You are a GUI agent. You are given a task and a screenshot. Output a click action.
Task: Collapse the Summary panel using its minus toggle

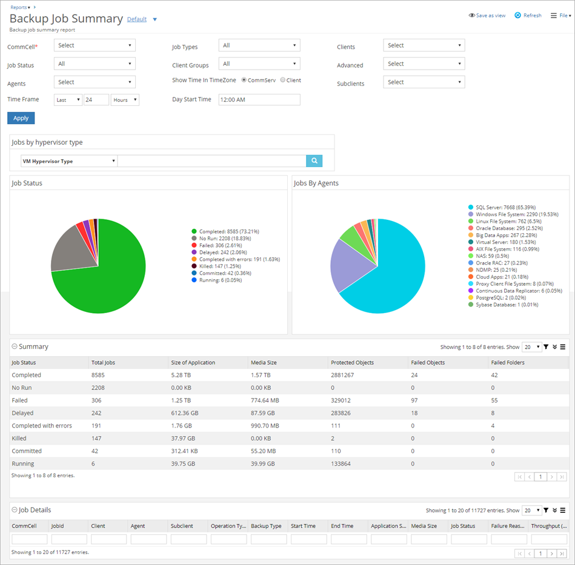[13, 346]
